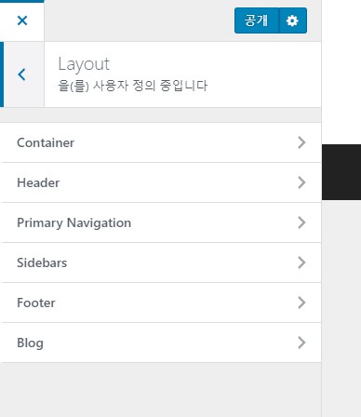Open the Sidebars section

(x=161, y=262)
